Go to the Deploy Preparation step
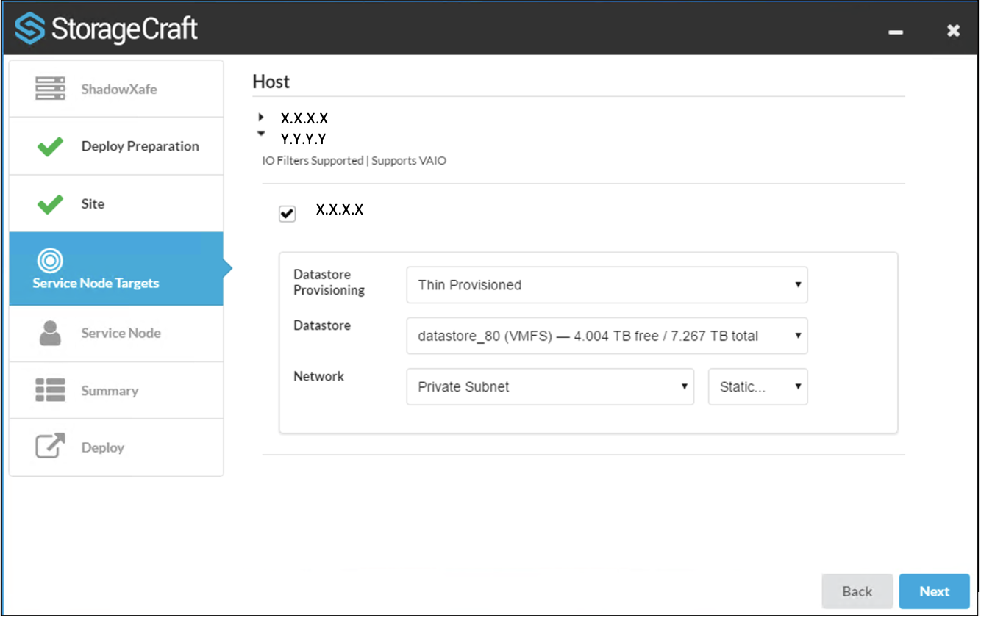The image size is (981, 620). click(116, 146)
